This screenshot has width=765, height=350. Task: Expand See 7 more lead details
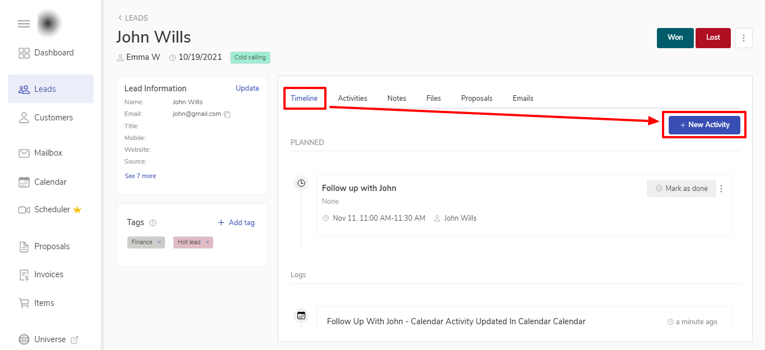141,176
